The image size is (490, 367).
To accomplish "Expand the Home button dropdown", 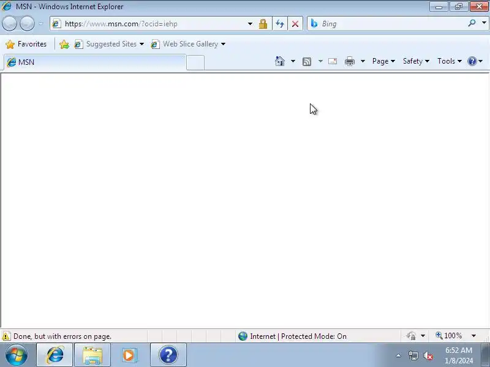I will tap(293, 61).
